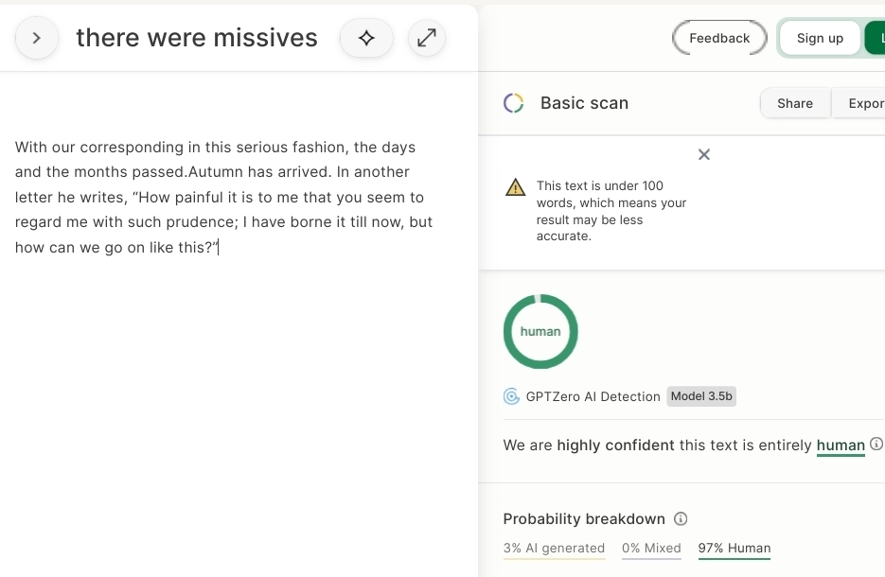Open info icon next to Probability breakdown

click(x=681, y=518)
